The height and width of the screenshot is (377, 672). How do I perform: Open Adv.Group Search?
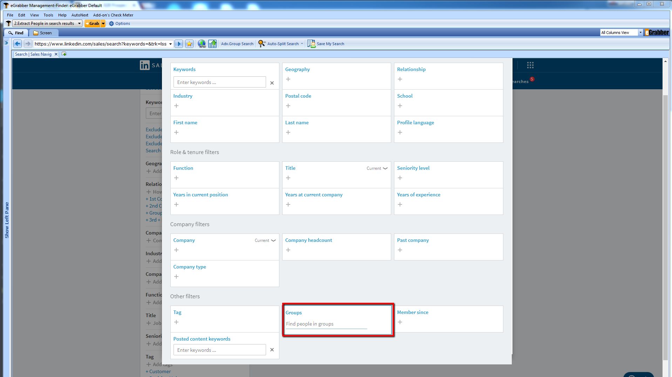pos(237,44)
